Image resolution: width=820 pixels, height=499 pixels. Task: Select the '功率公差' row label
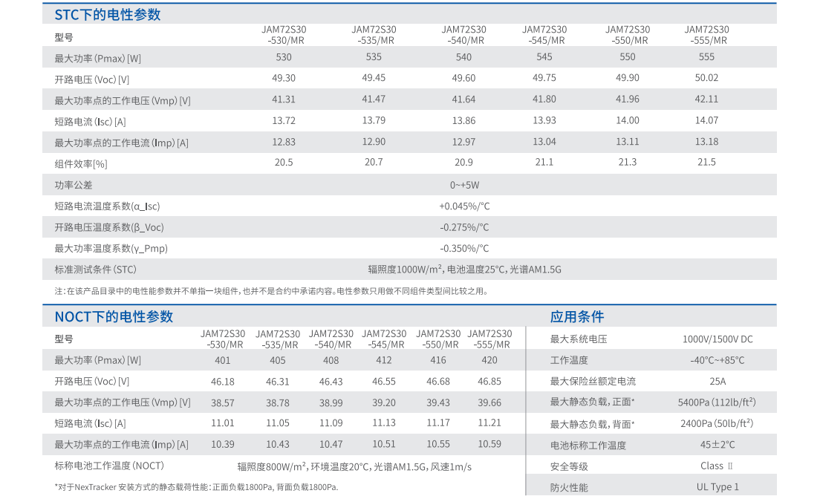point(74,185)
